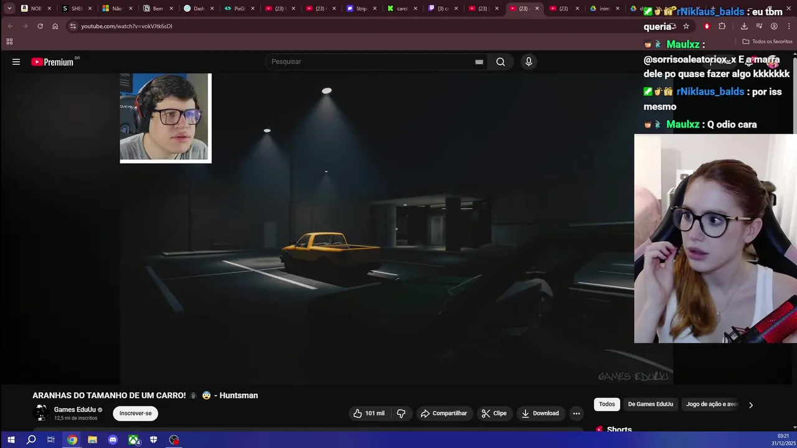Viewport: 797px width, 448px height.
Task: Select the Todos filter chip
Action: 606,404
